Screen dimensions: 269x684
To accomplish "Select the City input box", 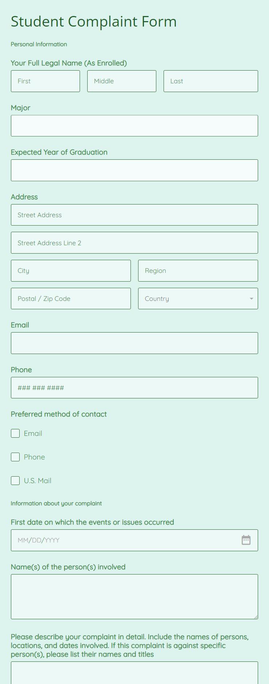I will pos(71,271).
